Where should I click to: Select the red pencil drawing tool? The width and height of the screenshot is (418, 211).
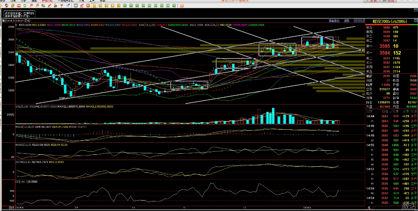coord(49,5)
